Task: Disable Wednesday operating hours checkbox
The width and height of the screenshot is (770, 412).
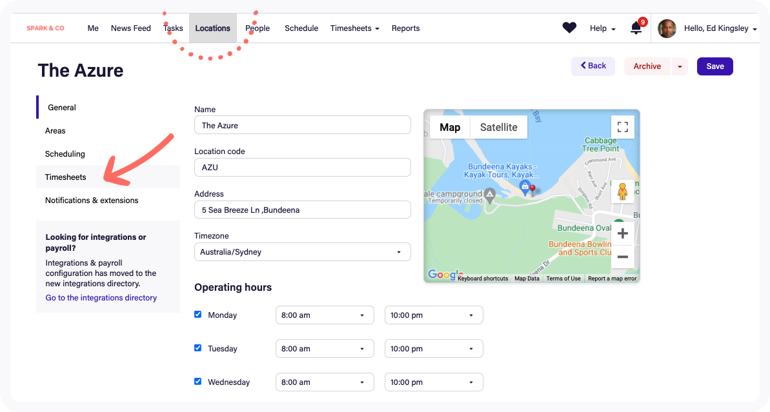Action: [198, 382]
